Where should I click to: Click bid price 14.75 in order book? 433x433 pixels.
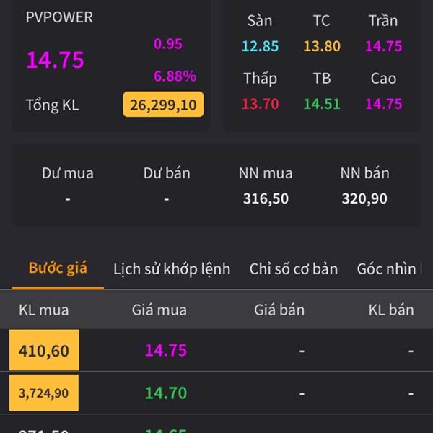click(x=166, y=350)
